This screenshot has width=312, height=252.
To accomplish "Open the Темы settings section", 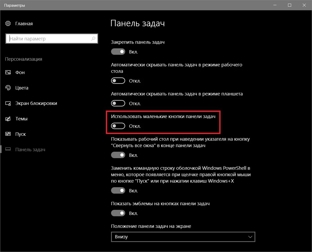I will click(x=22, y=119).
